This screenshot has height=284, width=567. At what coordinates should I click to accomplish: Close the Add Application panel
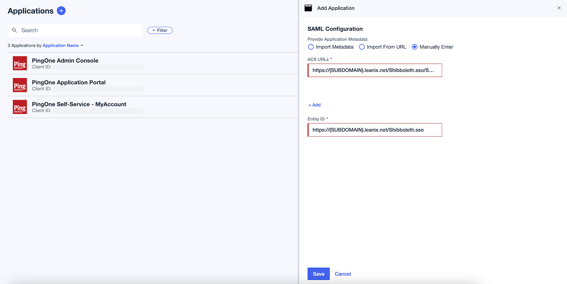click(559, 8)
